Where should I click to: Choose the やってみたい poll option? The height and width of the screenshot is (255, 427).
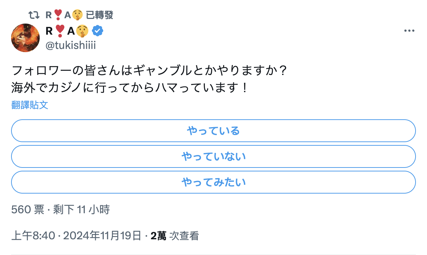tap(213, 182)
